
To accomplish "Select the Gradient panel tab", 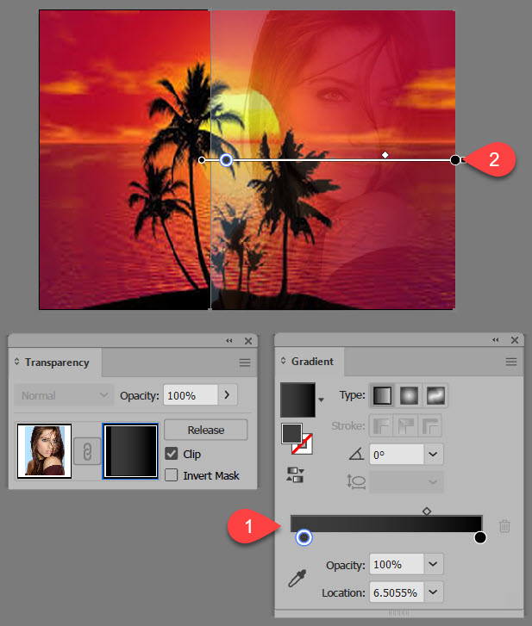I will point(312,362).
